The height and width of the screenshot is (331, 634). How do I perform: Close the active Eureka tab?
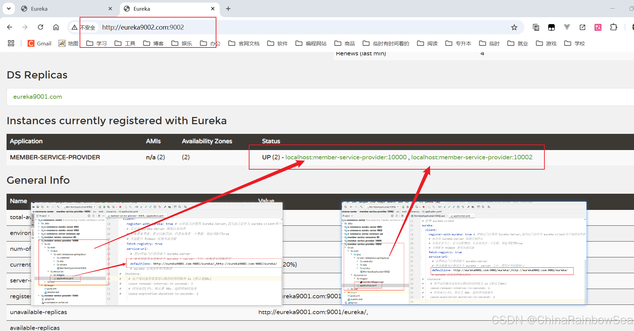click(213, 9)
